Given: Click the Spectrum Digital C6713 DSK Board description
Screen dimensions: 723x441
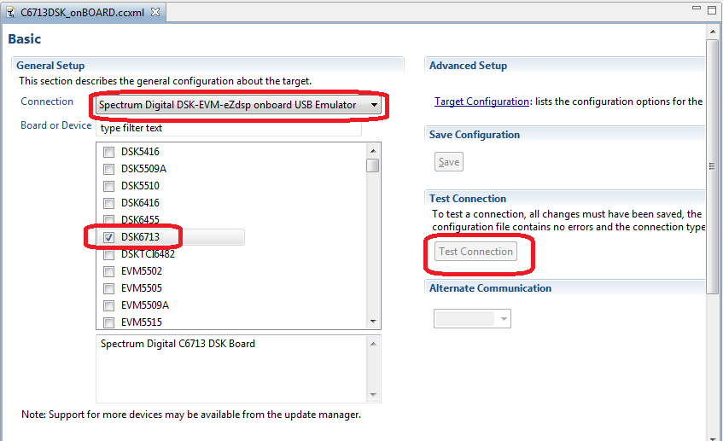Looking at the screenshot, I should tap(178, 344).
